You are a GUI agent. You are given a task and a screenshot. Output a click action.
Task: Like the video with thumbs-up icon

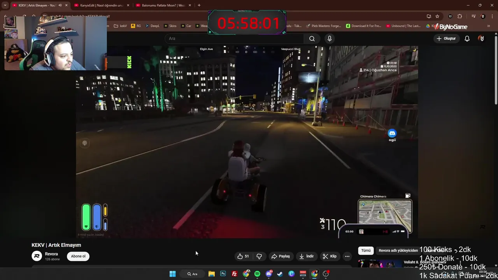pyautogui.click(x=243, y=256)
